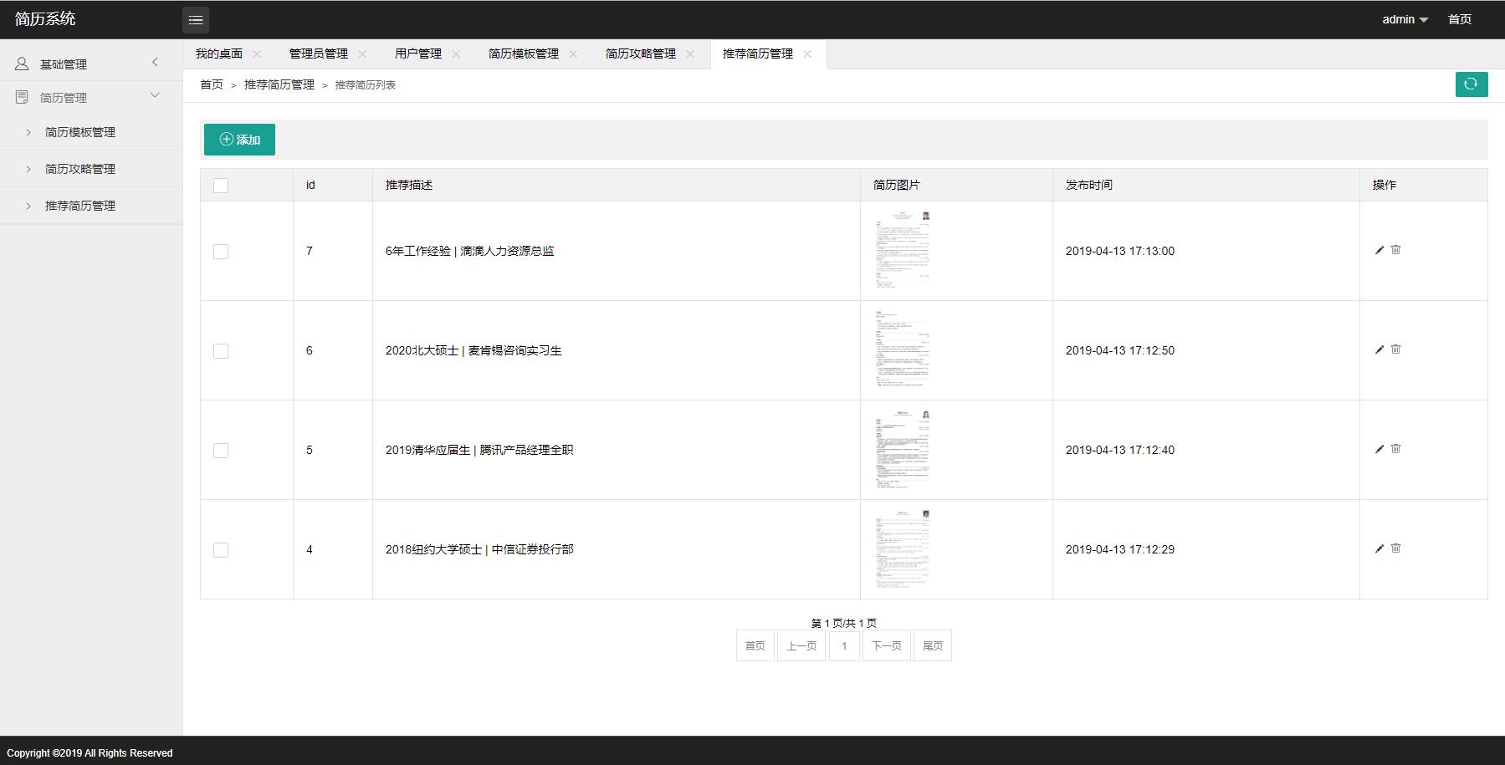Click the green refresh icon button
The width and height of the screenshot is (1505, 765).
pyautogui.click(x=1472, y=84)
